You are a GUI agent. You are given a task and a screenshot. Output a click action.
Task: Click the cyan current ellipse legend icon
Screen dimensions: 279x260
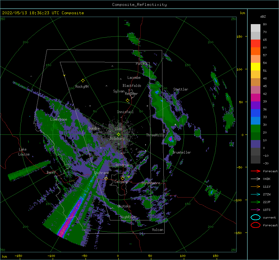(x=255, y=217)
